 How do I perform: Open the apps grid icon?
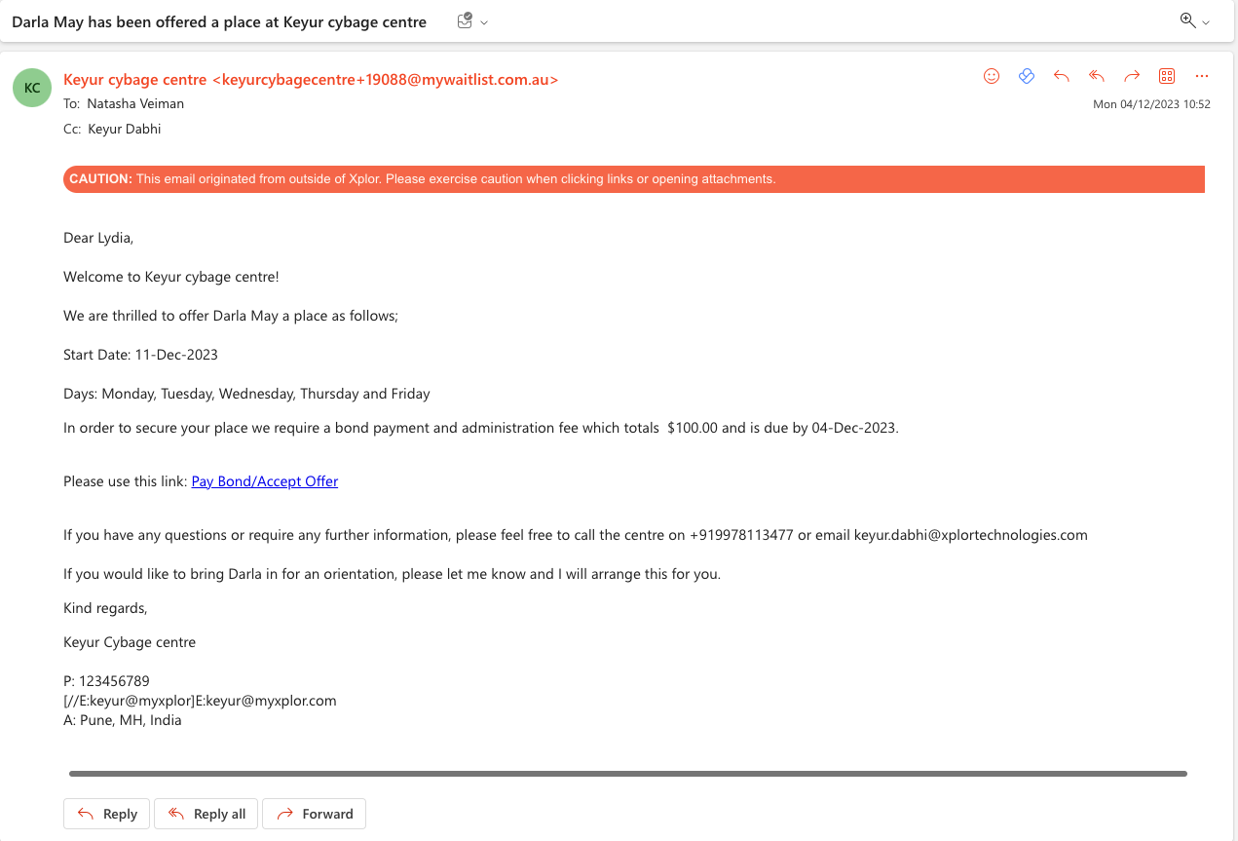(1166, 76)
